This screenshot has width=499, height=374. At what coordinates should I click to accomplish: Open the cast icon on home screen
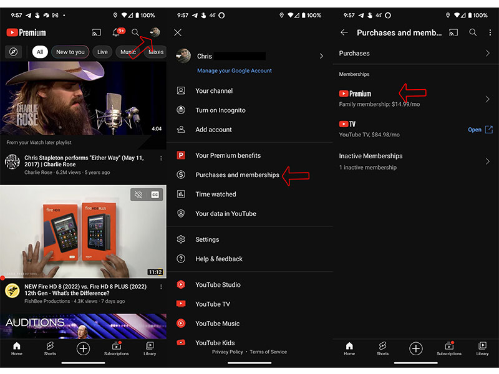click(x=96, y=32)
